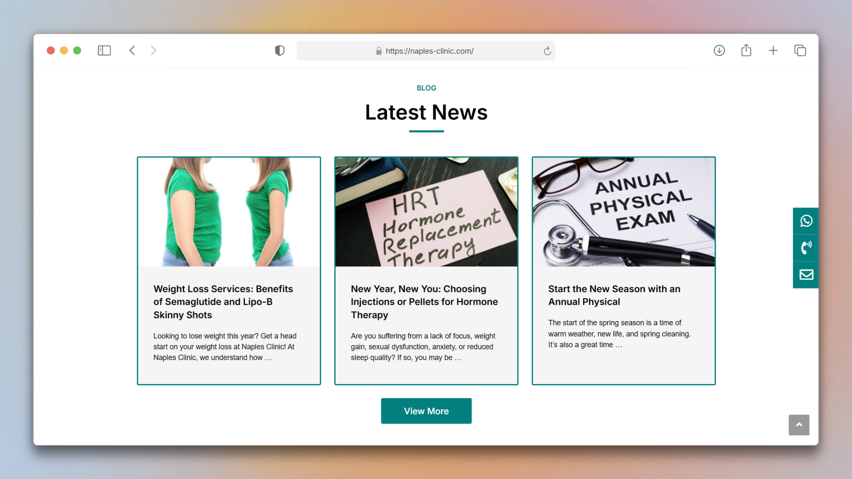Click the privacy shield icon
The width and height of the screenshot is (852, 479).
click(x=280, y=51)
